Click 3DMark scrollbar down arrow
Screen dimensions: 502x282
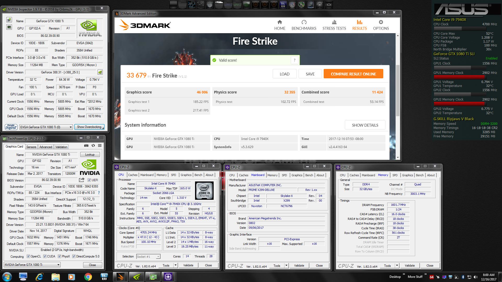tap(398, 157)
